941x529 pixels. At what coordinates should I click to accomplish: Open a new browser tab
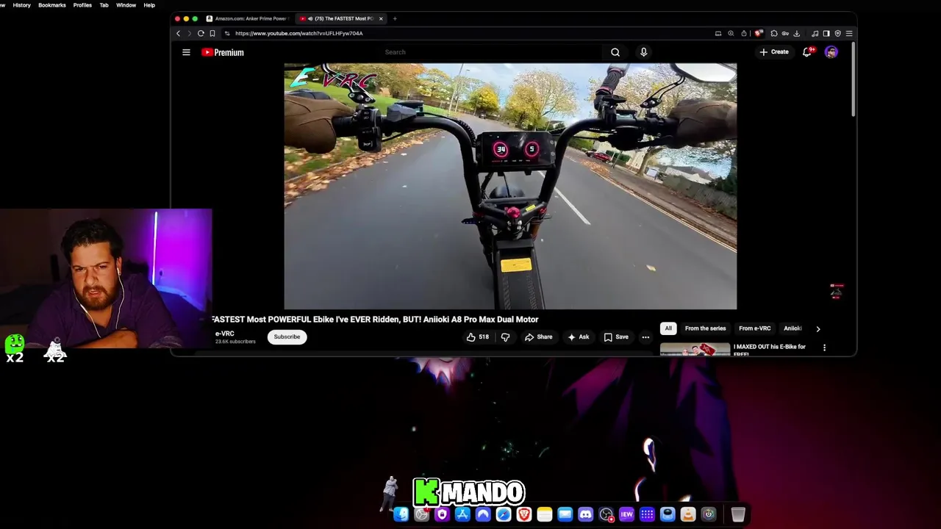[x=395, y=18]
